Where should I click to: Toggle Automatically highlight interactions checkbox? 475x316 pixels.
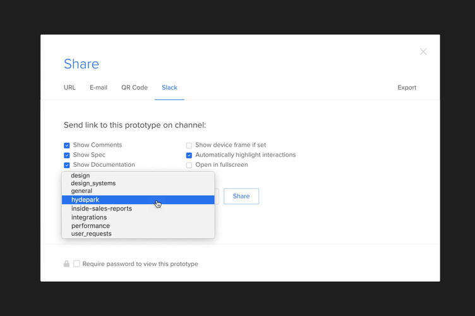(189, 155)
